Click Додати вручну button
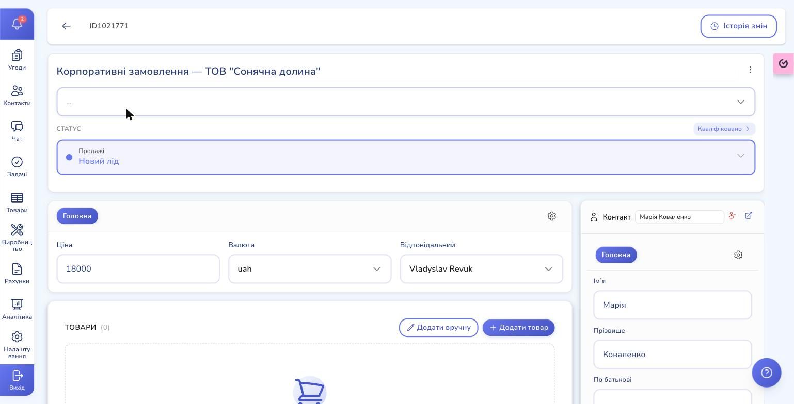Image resolution: width=794 pixels, height=404 pixels. (438, 328)
